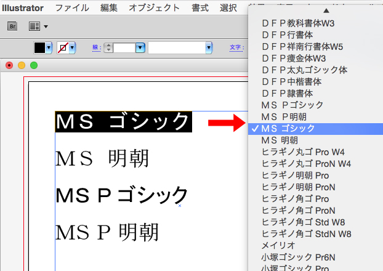The width and height of the screenshot is (383, 271).
Task: Click the black fill color swatch
Action: (39, 47)
